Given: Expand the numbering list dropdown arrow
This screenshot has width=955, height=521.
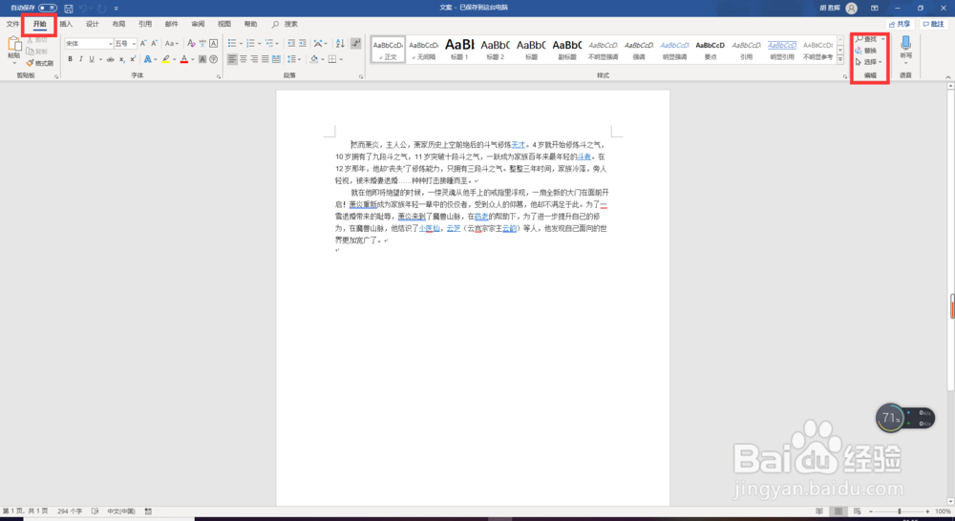Looking at the screenshot, I should click(260, 43).
